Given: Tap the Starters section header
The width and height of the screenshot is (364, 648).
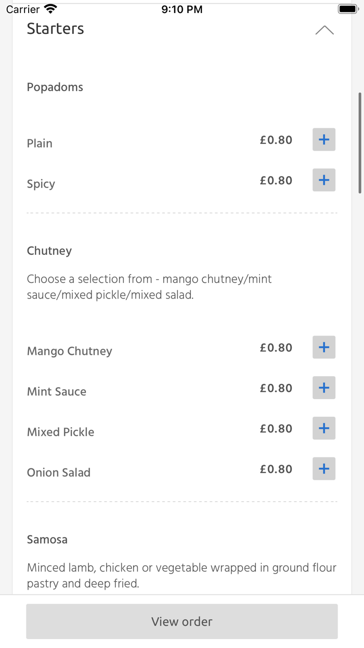Looking at the screenshot, I should click(56, 29).
